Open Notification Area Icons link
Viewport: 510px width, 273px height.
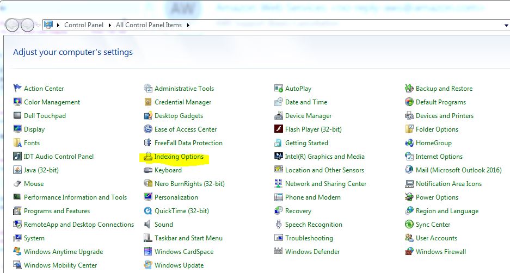pyautogui.click(x=448, y=184)
